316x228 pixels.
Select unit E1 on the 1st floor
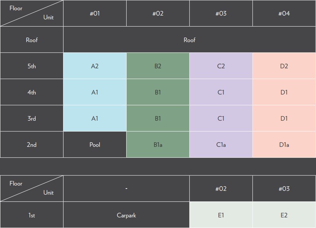221,215
